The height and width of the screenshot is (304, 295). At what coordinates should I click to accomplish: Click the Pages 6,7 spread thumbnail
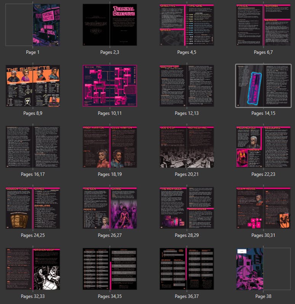coord(263,25)
